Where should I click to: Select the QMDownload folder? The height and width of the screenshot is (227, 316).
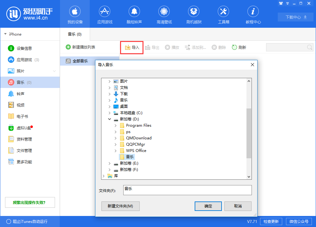pyautogui.click(x=138, y=138)
